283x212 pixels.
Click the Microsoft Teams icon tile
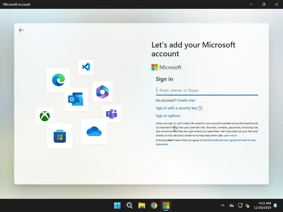pyautogui.click(x=112, y=114)
